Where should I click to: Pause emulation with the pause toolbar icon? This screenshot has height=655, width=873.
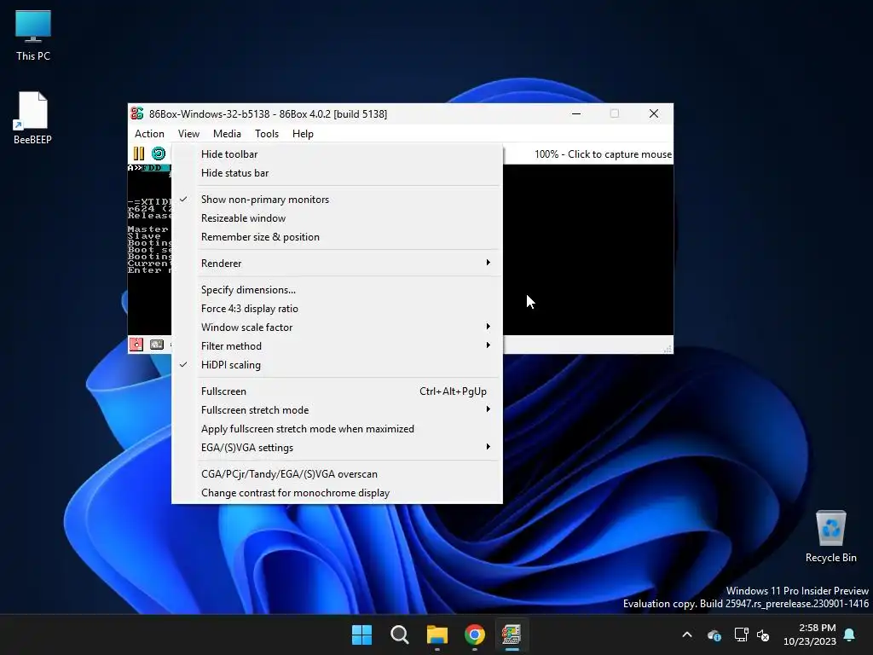pyautogui.click(x=139, y=154)
